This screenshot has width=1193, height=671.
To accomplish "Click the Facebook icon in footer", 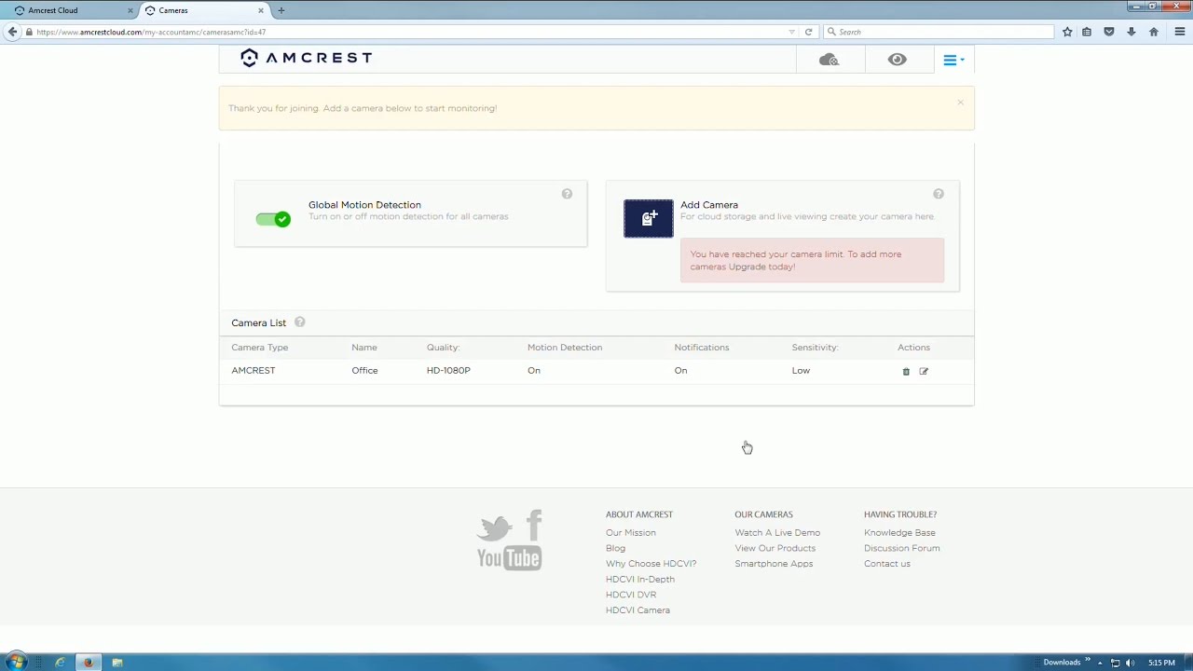I will coord(534,525).
